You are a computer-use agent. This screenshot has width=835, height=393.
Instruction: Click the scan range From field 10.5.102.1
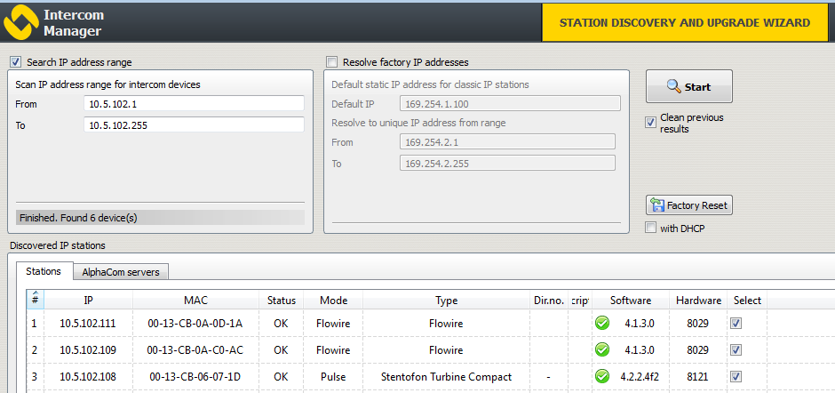coord(194,104)
